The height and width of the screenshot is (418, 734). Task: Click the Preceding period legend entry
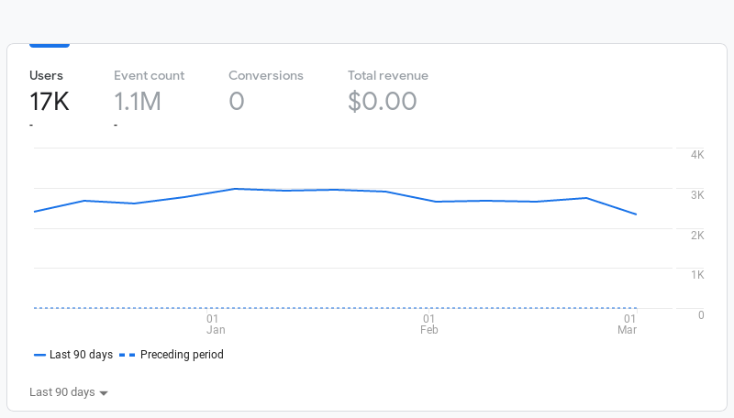[172, 355]
